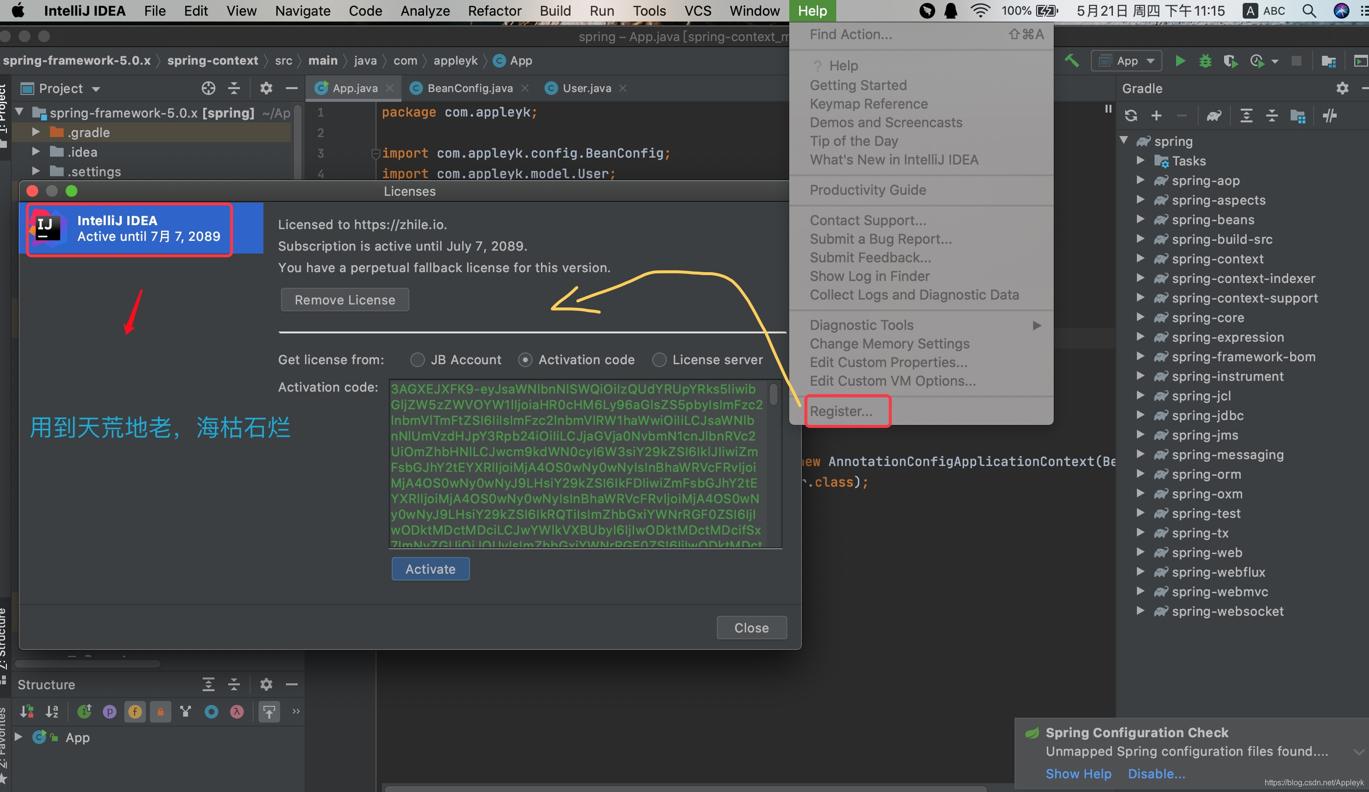
Task: Select License server radio button
Action: [659, 360]
